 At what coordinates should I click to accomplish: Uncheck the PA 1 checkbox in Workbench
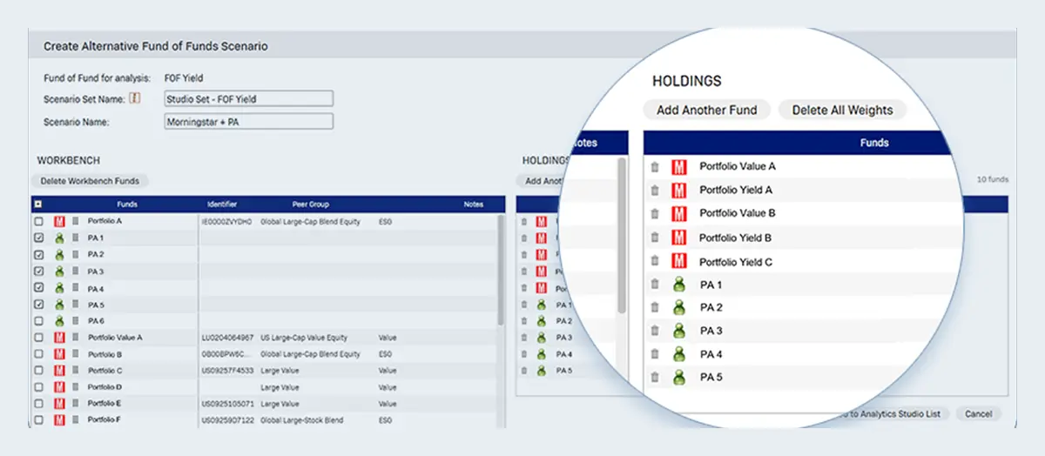click(38, 238)
